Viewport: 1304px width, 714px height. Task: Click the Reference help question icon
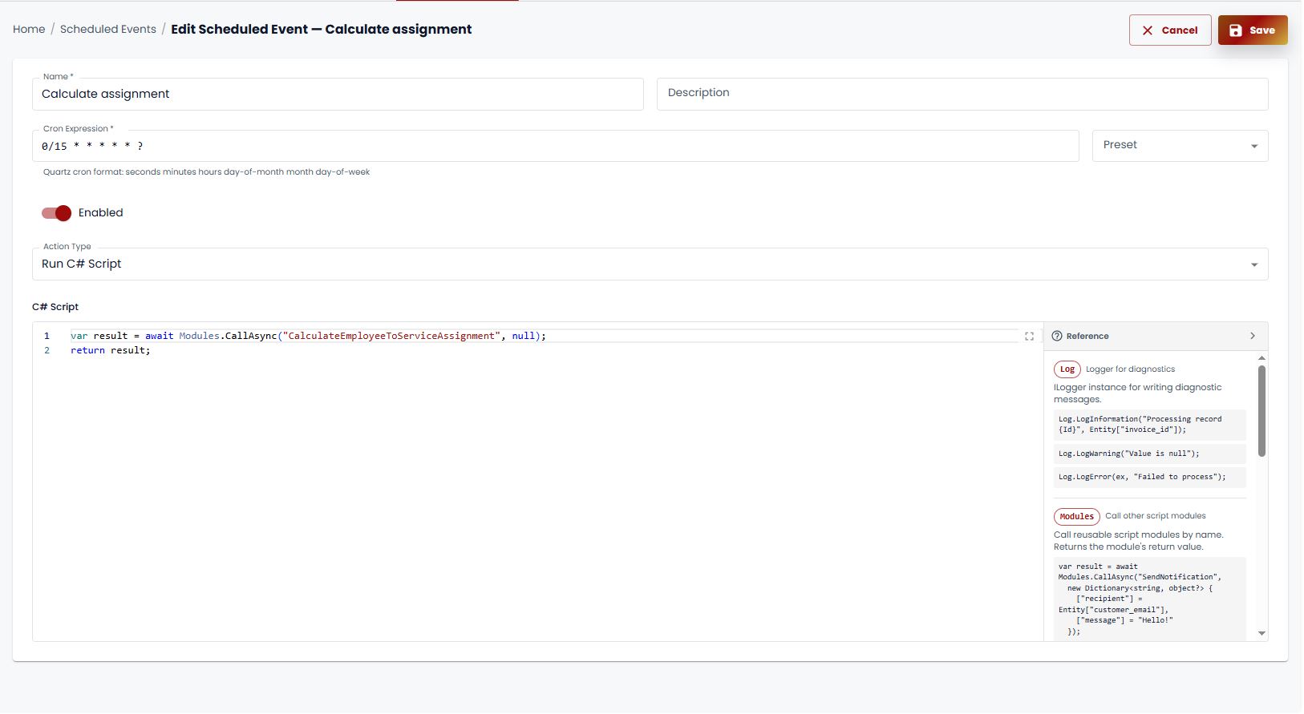[x=1057, y=337]
